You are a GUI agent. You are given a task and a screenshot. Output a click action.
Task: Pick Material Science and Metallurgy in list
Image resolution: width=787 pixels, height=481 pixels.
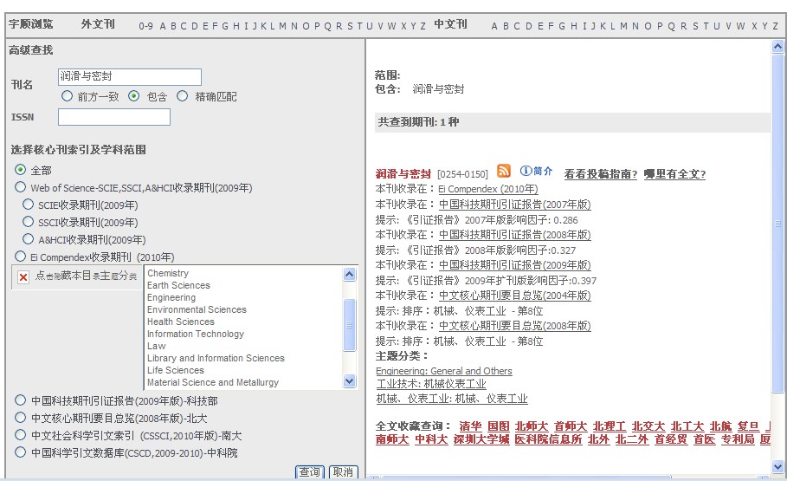pyautogui.click(x=213, y=382)
